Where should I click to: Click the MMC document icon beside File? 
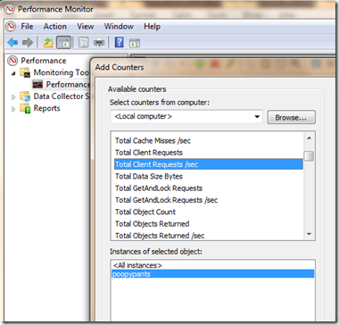pyautogui.click(x=11, y=27)
